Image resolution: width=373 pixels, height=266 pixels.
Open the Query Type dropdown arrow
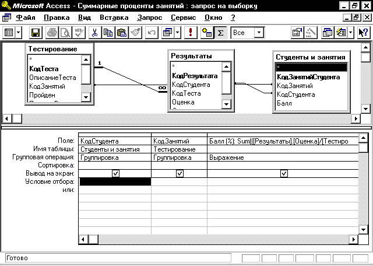(x=177, y=33)
